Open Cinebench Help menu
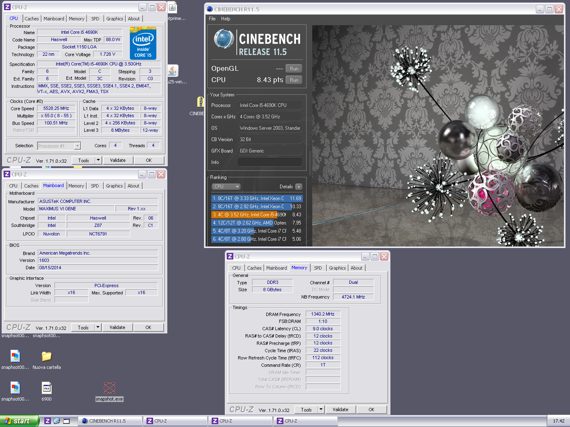 tap(226, 19)
